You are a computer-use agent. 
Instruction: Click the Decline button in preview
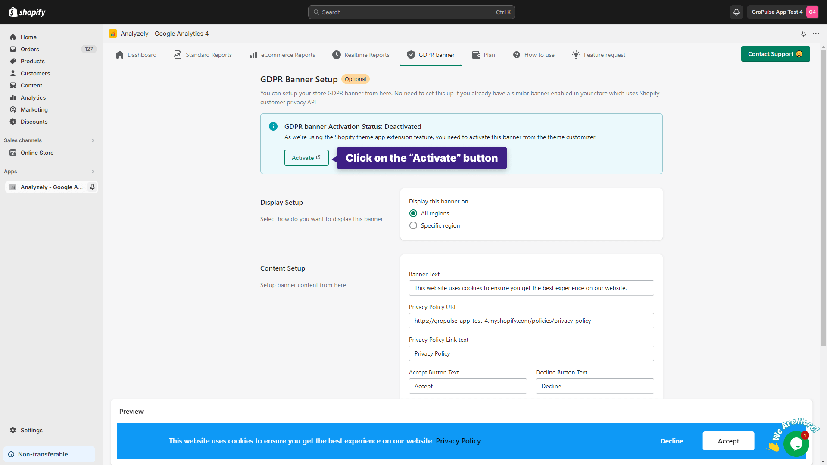671,441
